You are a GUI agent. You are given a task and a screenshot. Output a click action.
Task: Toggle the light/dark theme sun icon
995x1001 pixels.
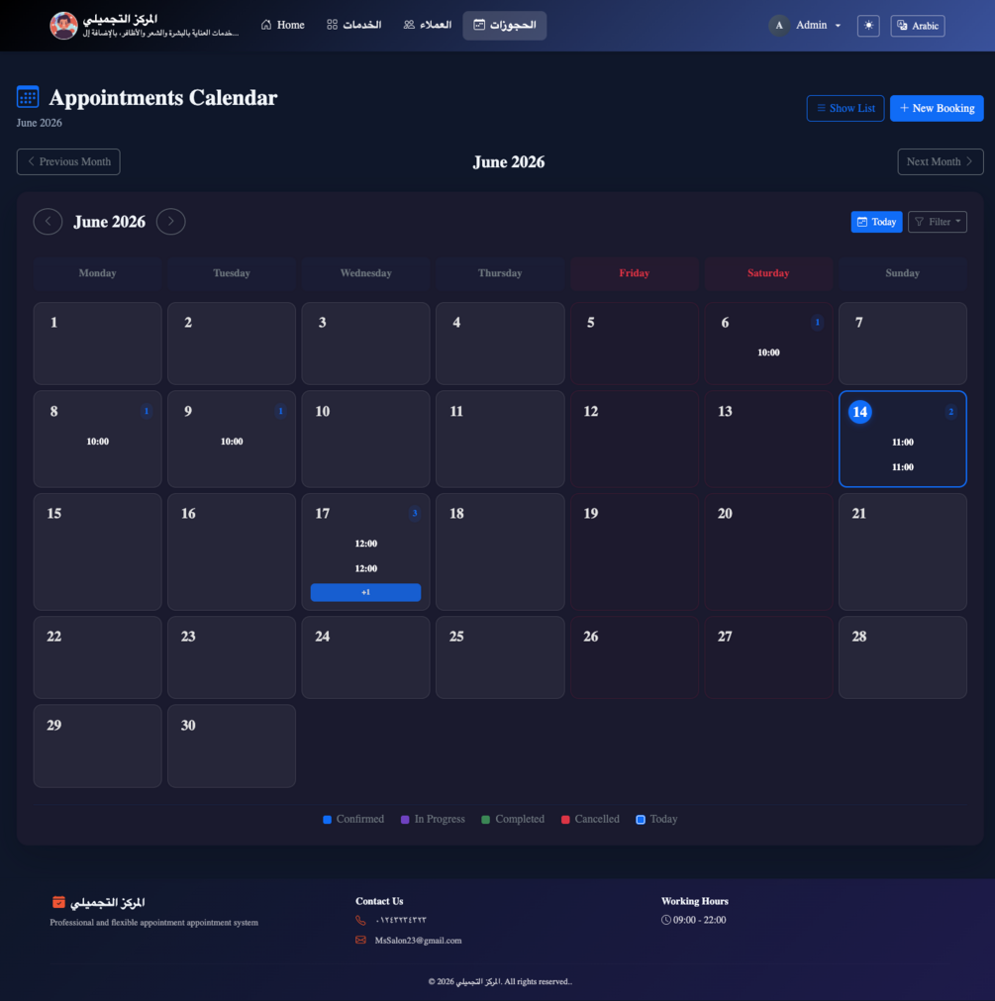tap(868, 26)
